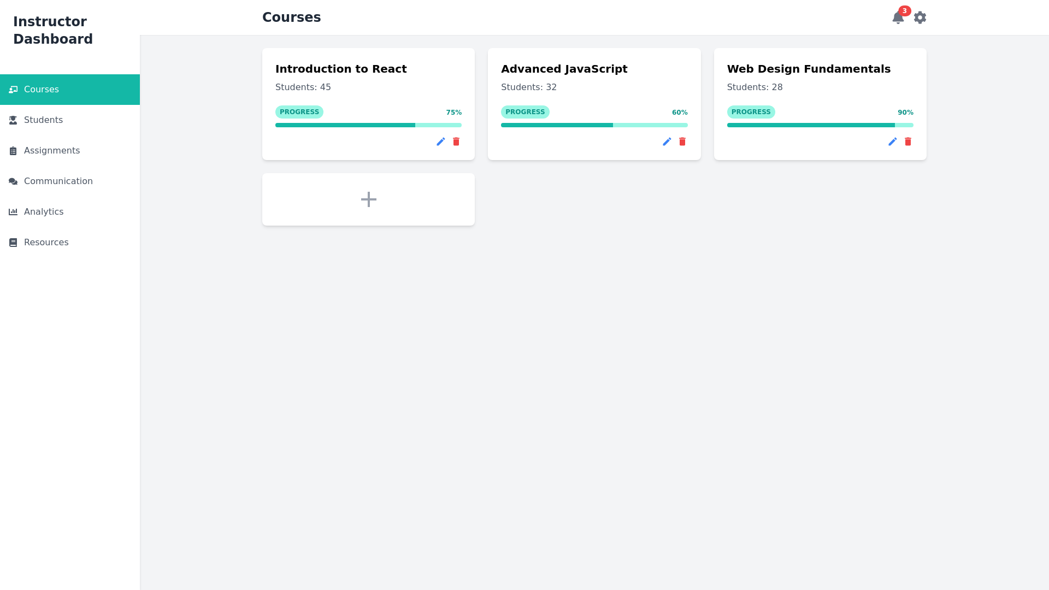Viewport: 1049px width, 590px height.
Task: Edit the Web Design Fundamentals course
Action: coord(892,141)
